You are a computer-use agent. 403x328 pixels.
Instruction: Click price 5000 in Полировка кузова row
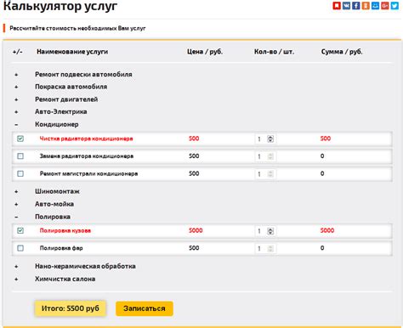pyautogui.click(x=196, y=230)
